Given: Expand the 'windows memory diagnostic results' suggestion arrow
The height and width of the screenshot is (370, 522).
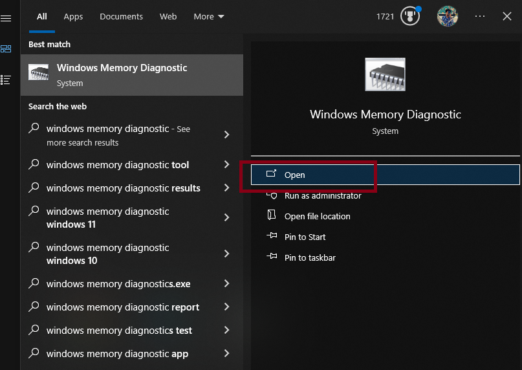Looking at the screenshot, I should click(226, 188).
